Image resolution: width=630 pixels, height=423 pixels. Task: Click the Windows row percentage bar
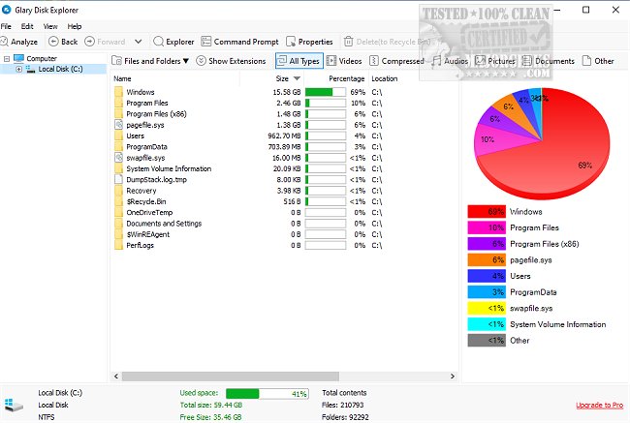pos(326,92)
